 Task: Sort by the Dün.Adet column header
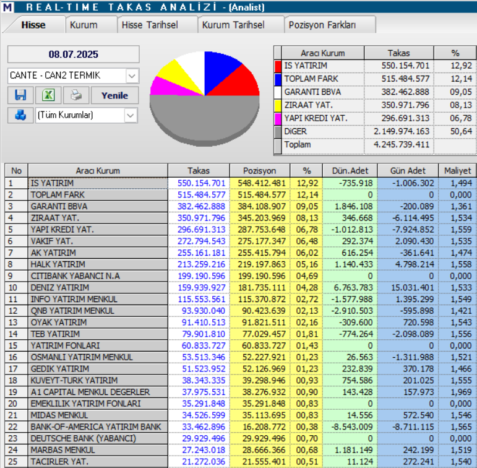350,170
